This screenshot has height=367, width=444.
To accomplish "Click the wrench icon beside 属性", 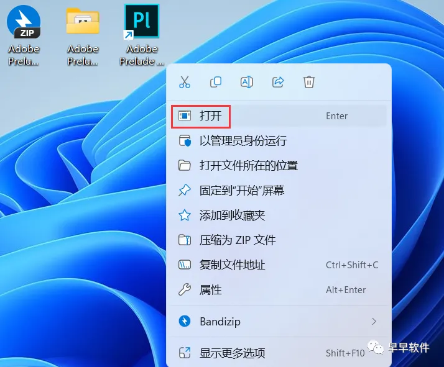I will (x=185, y=290).
